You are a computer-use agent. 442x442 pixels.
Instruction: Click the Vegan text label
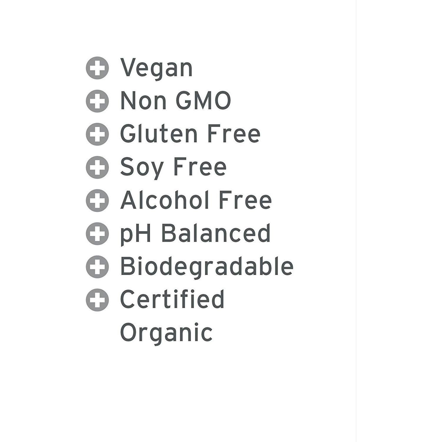(156, 68)
